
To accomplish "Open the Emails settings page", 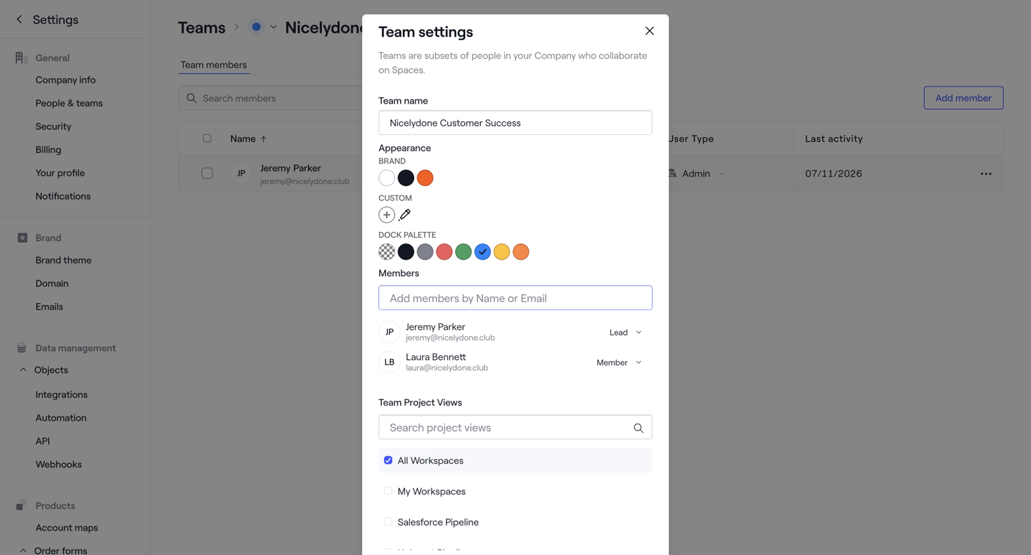I will [x=49, y=306].
